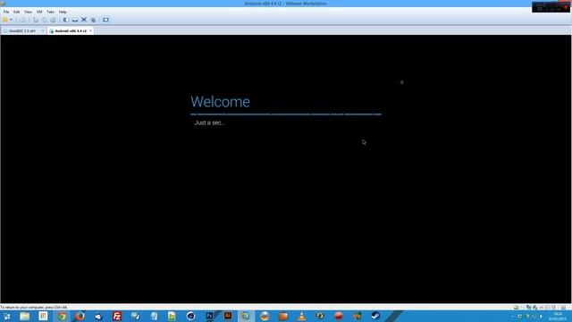This screenshot has height=322, width=572.
Task: Open VLC media player from taskbar
Action: pos(302,316)
